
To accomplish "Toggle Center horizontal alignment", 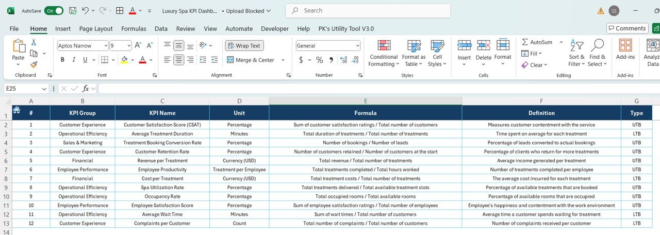I will tap(178, 60).
